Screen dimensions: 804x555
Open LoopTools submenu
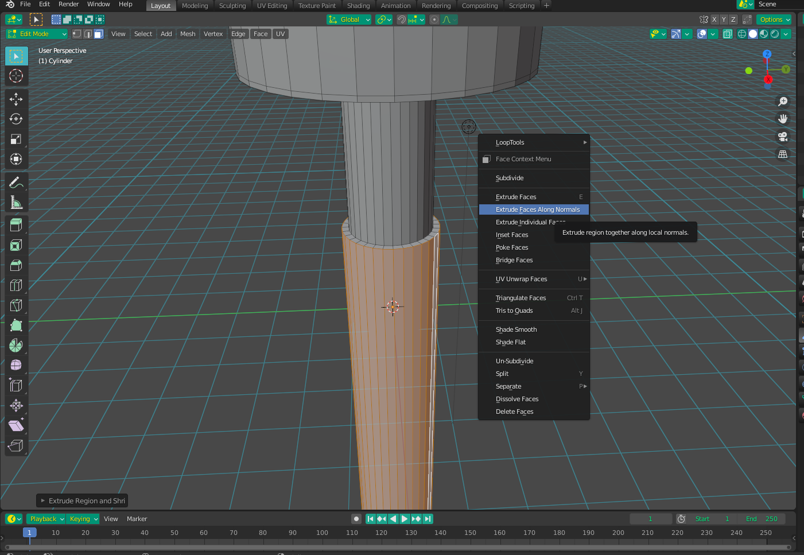[x=534, y=142]
